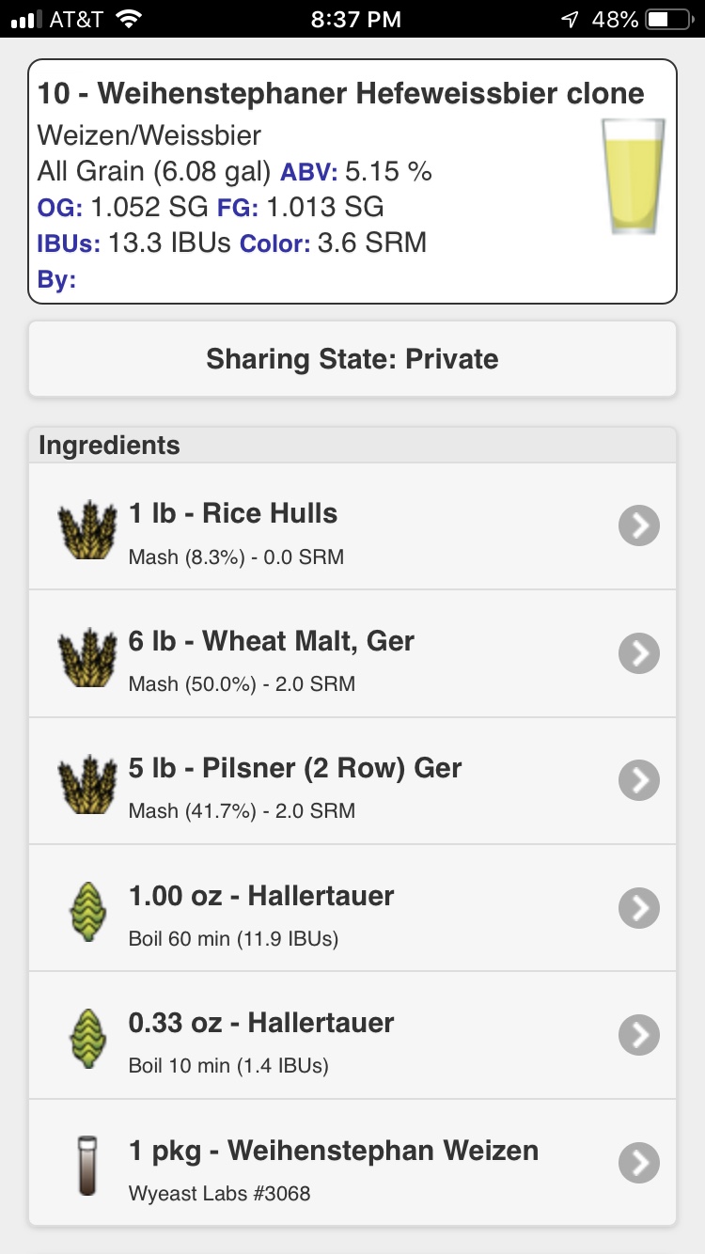Open Weihenstephan Weizen yeast chevron
705x1254 pixels.
[639, 1164]
